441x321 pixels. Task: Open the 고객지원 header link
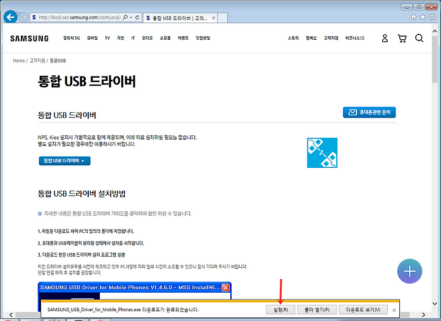pyautogui.click(x=331, y=38)
